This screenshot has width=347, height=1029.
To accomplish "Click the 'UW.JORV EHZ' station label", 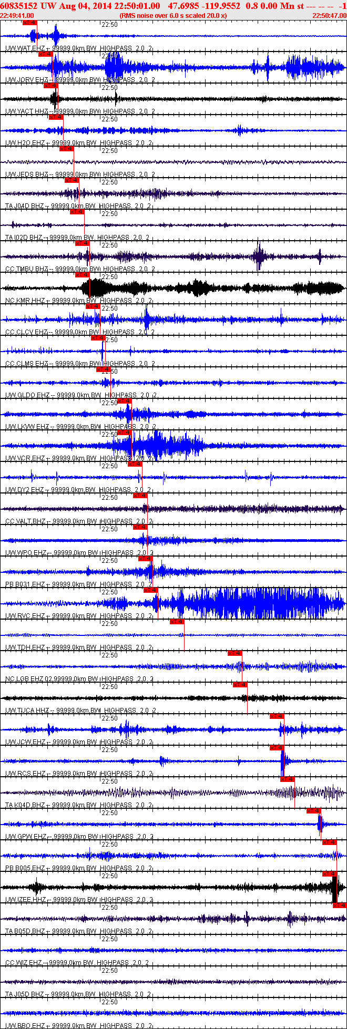I will (x=27, y=80).
